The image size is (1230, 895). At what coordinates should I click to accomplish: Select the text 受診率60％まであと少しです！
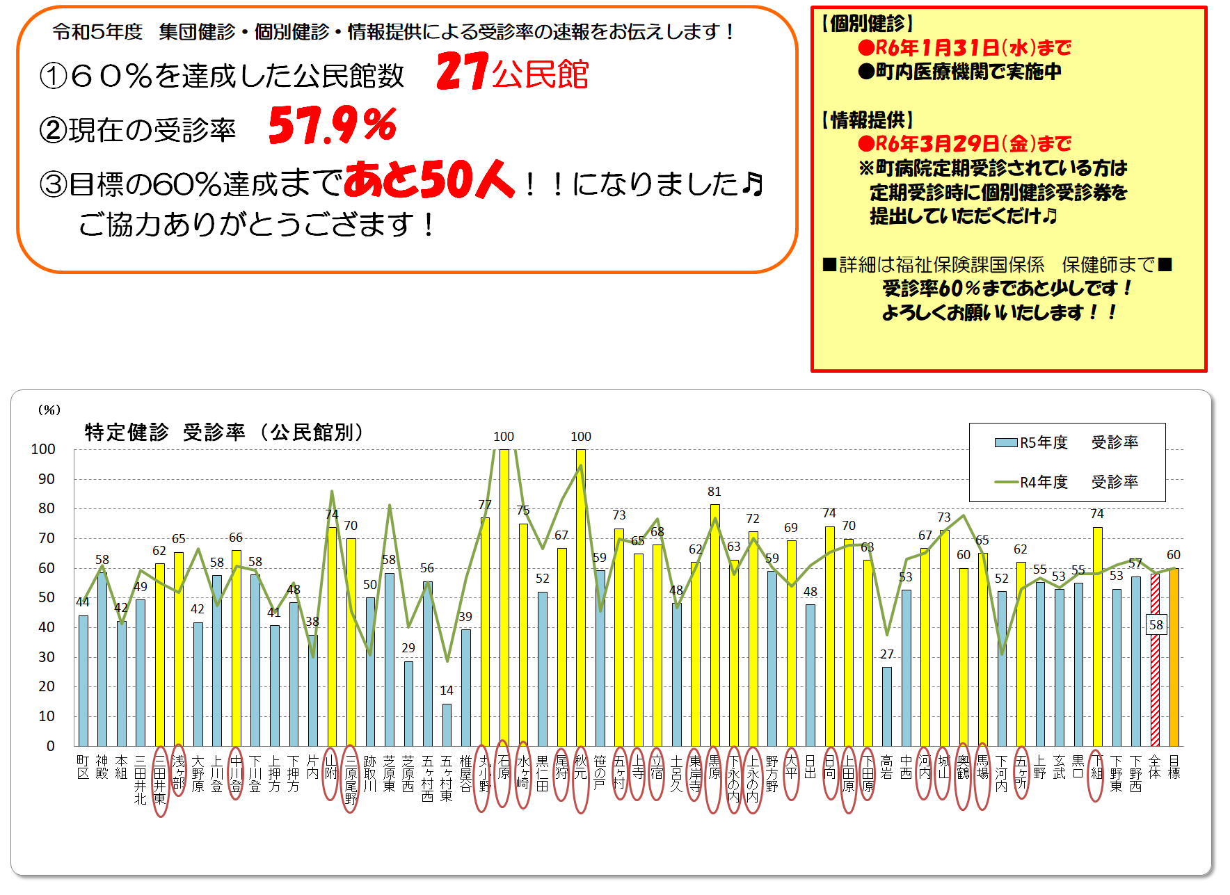(1007, 288)
